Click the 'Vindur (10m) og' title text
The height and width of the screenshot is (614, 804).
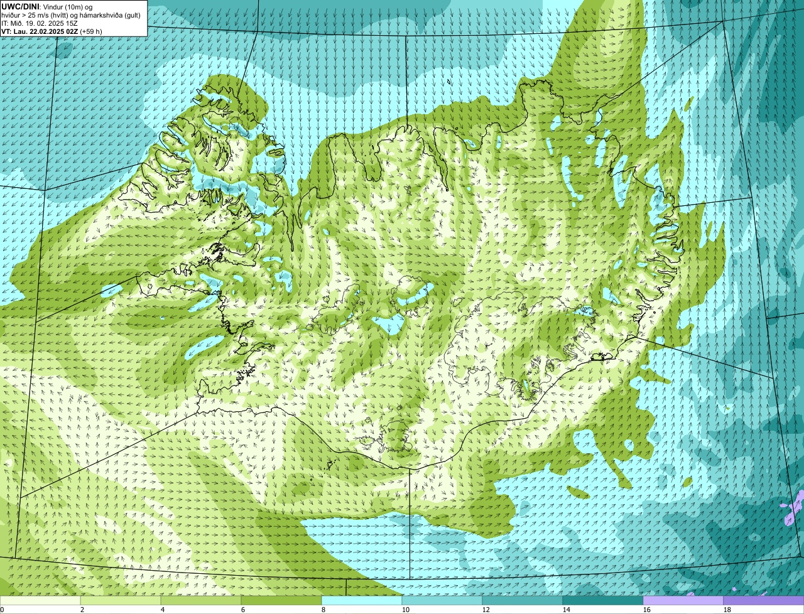(x=68, y=8)
